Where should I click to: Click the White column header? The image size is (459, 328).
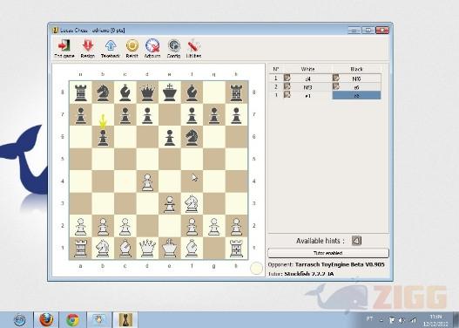[307, 69]
